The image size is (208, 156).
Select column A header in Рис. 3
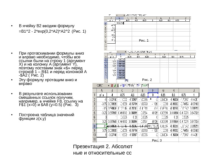pyautogui.click(x=102, y=90)
